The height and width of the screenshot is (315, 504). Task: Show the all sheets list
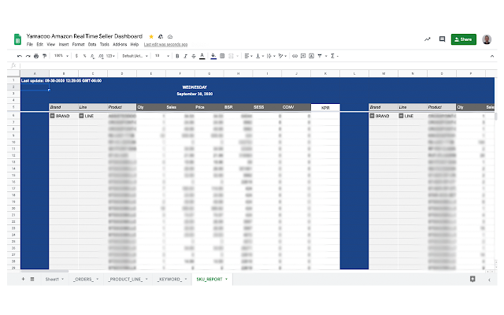tap(32, 279)
